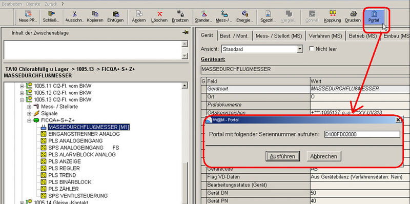The width and height of the screenshot is (410, 204).
Task: Toggle the Nicht leer checkbox
Action: pyautogui.click(x=312, y=49)
